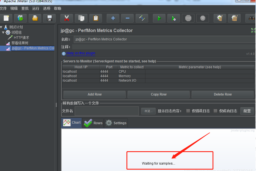Click the Toggle enable/disable icon
256x171 pixels.
(142, 18)
